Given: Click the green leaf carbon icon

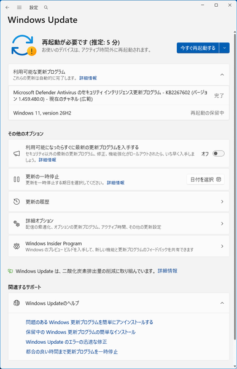Looking at the screenshot, I should coord(10,271).
